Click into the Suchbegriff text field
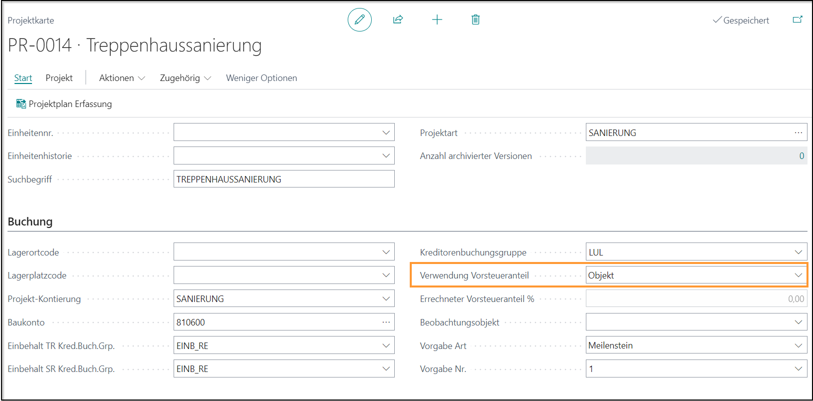The image size is (813, 401). point(283,179)
